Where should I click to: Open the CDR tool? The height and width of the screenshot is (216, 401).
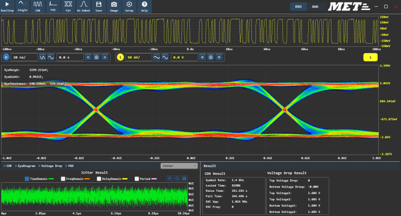(x=37, y=4)
